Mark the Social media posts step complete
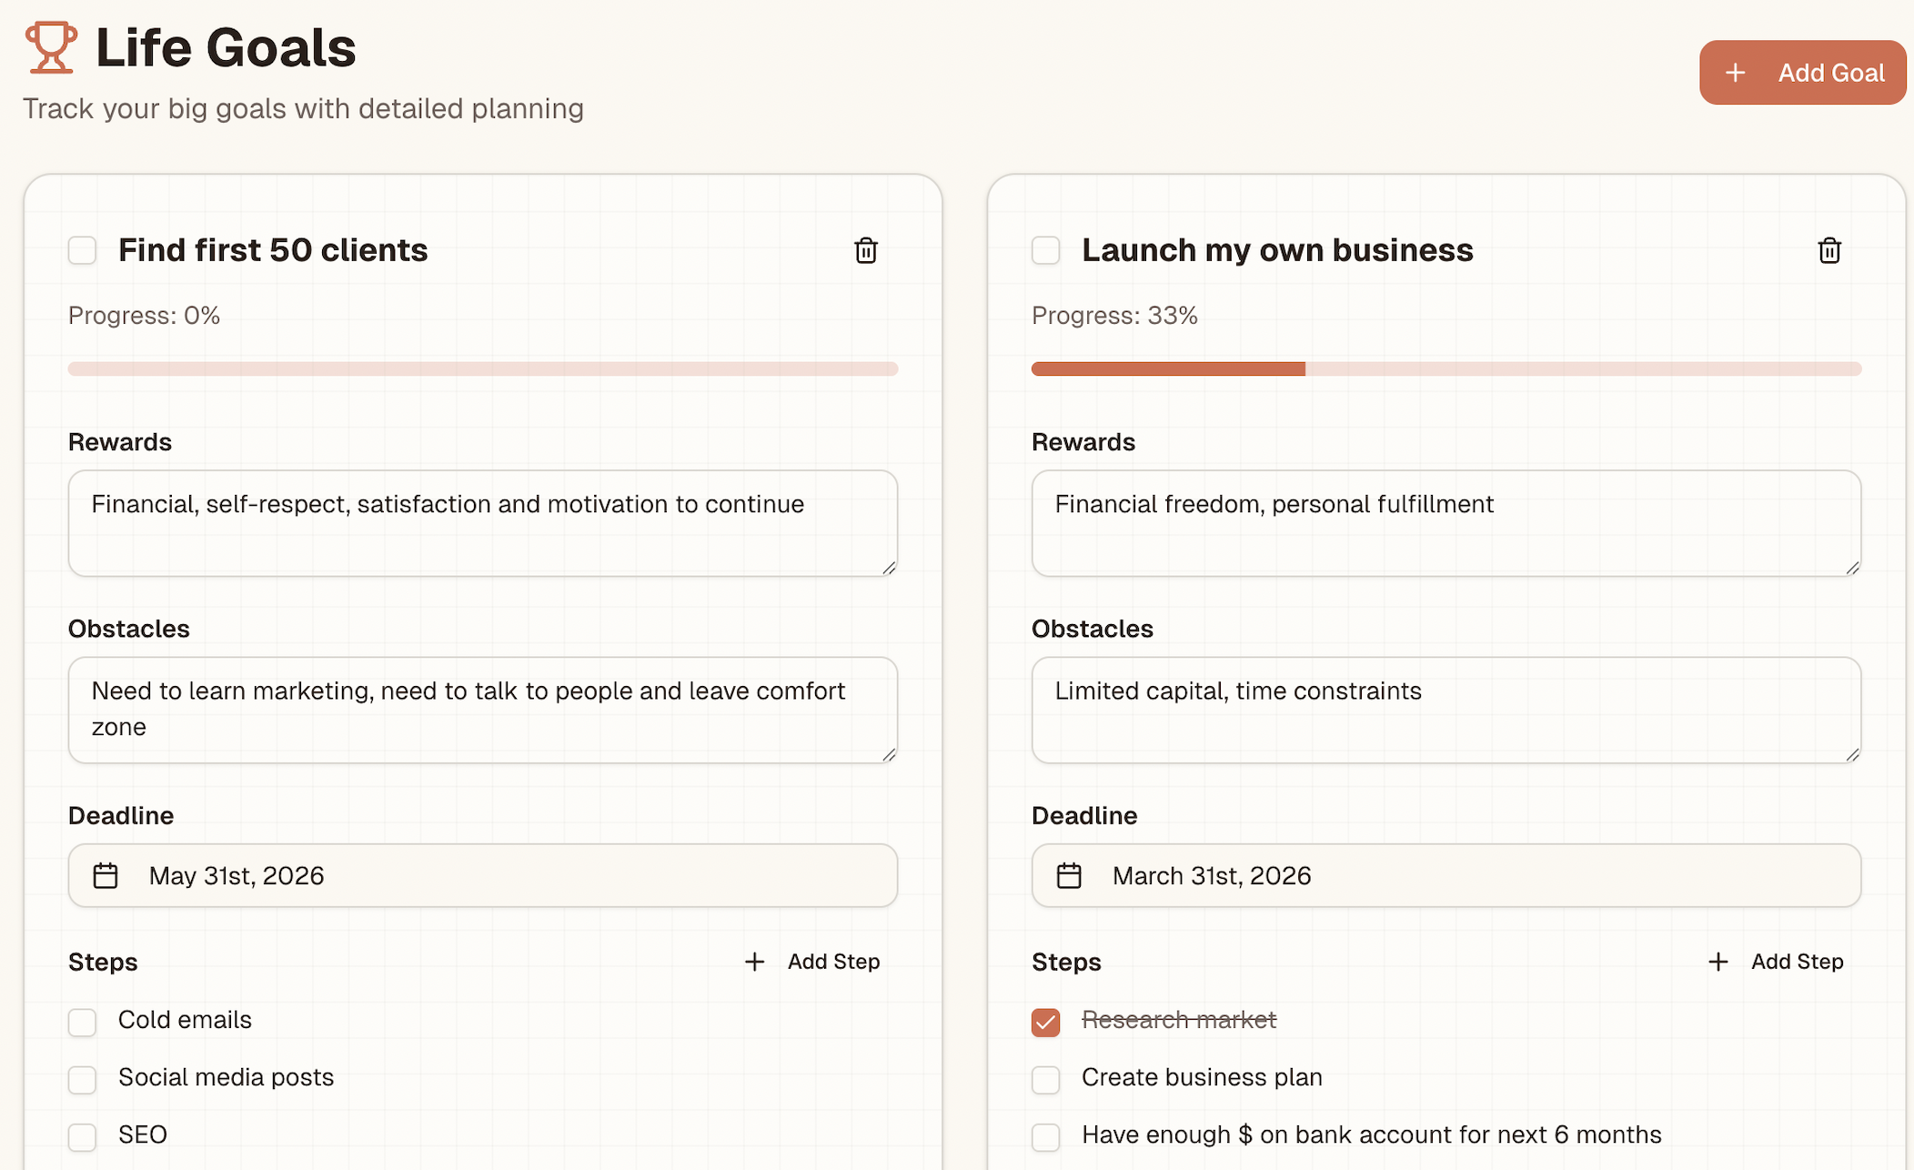The height and width of the screenshot is (1170, 1914). (x=82, y=1080)
